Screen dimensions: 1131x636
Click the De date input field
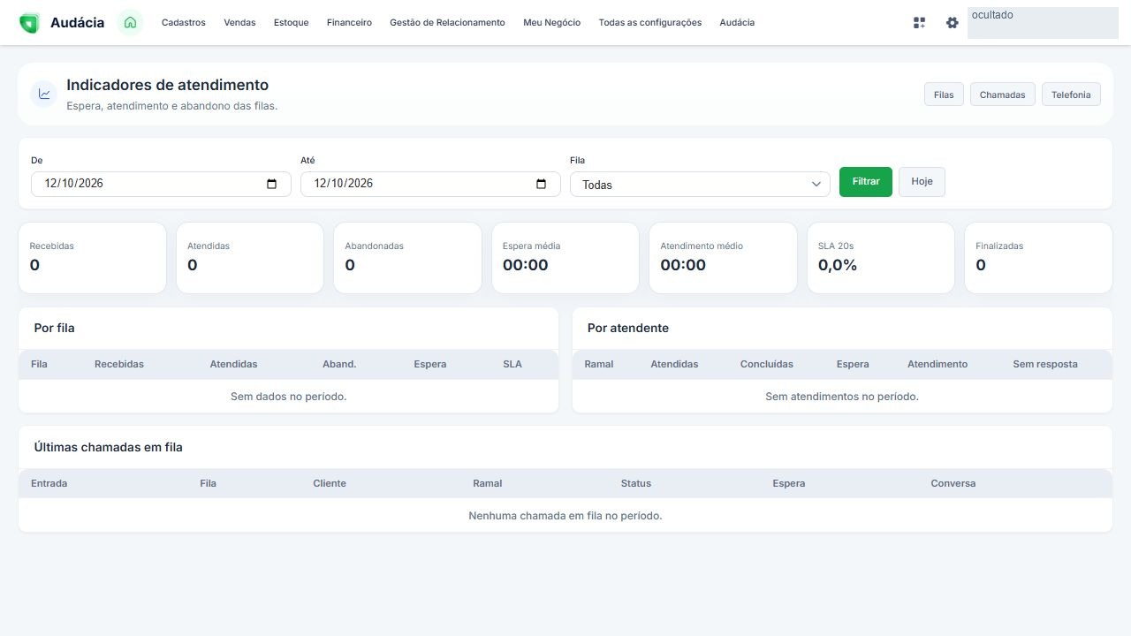pos(161,184)
